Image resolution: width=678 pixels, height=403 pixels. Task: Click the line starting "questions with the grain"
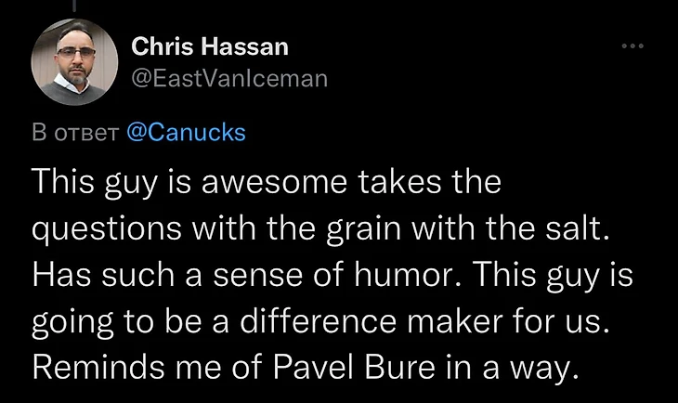coord(322,228)
